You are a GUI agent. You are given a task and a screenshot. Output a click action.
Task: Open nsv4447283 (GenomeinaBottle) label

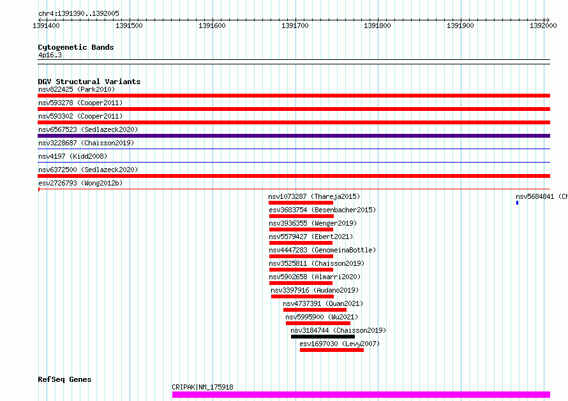click(x=322, y=250)
